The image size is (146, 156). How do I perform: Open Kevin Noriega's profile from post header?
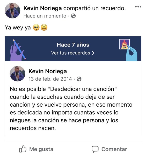pos(43,8)
